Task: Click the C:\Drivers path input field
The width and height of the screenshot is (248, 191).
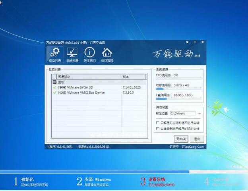Action: click(x=183, y=114)
